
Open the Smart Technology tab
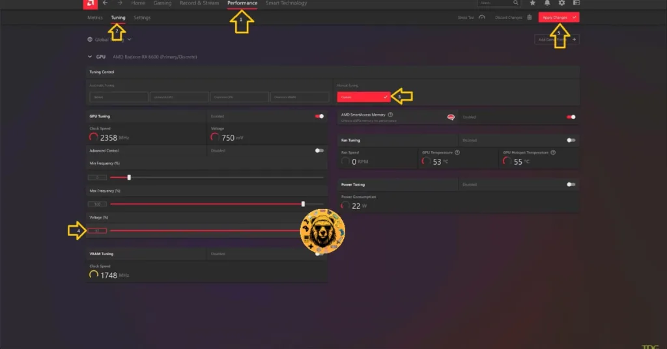[287, 3]
